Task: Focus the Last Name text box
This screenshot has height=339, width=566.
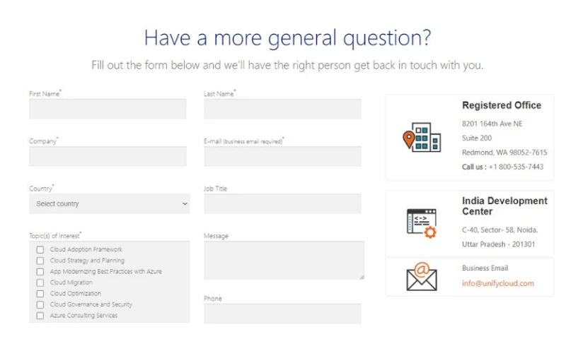Action: pos(282,109)
